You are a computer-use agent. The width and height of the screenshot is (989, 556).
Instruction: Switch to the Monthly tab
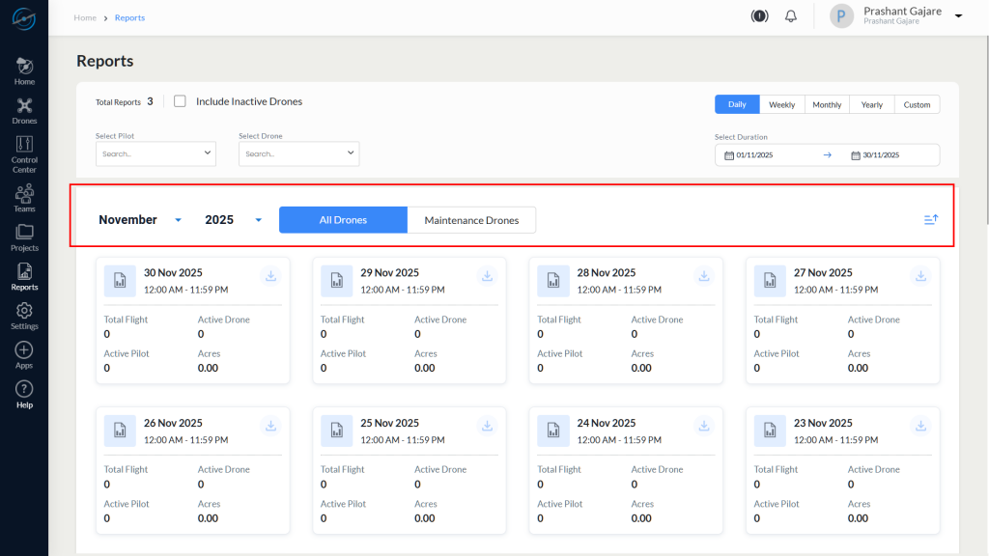[x=826, y=104]
